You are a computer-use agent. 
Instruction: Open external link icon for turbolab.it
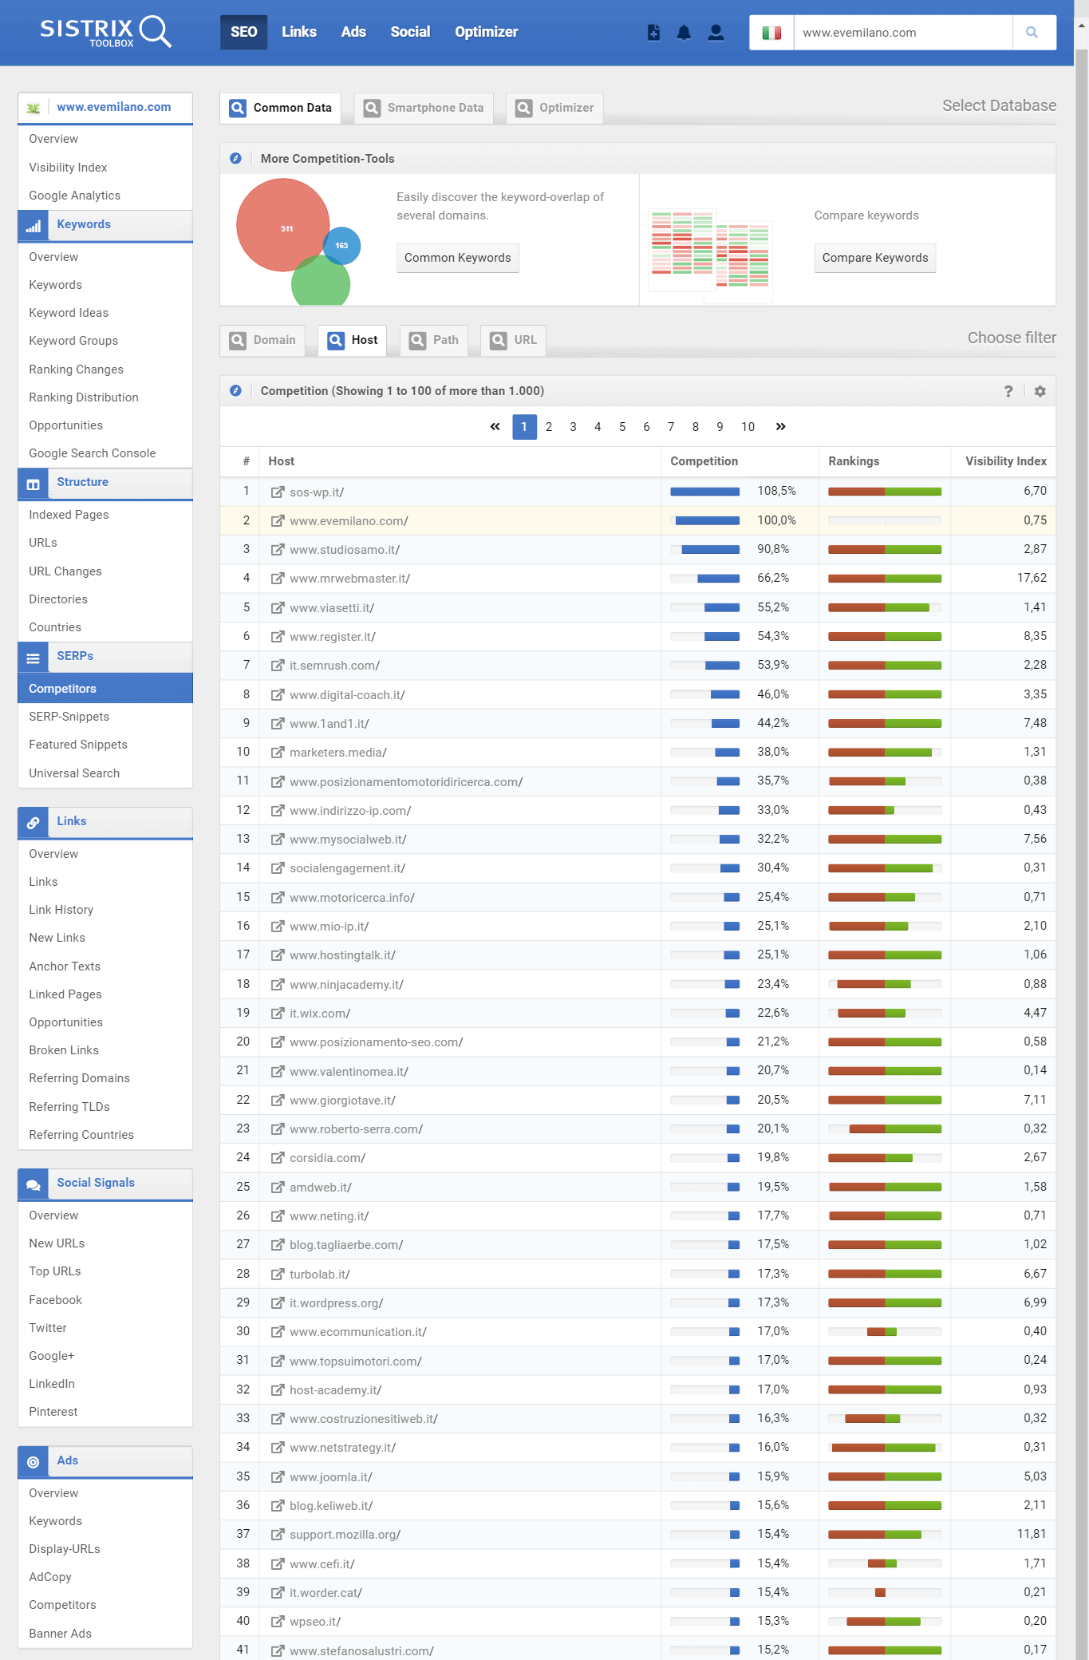tap(278, 1275)
